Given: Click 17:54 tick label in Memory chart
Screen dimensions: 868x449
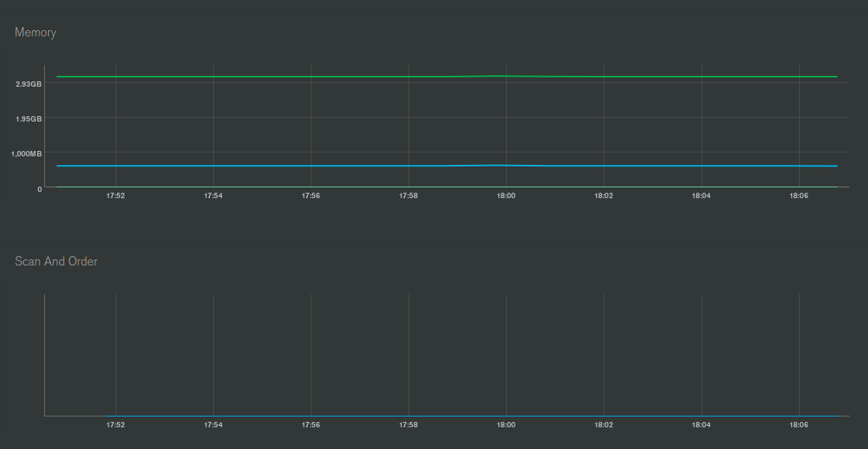Looking at the screenshot, I should [x=213, y=196].
